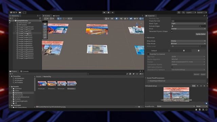The image size is (217, 122).
Task: Click the Apply button
Action: point(203,75)
